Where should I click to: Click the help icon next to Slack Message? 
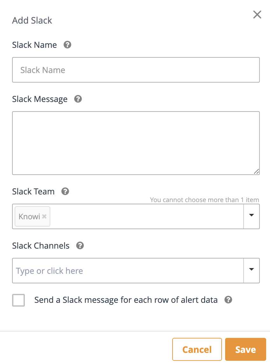[x=78, y=99]
